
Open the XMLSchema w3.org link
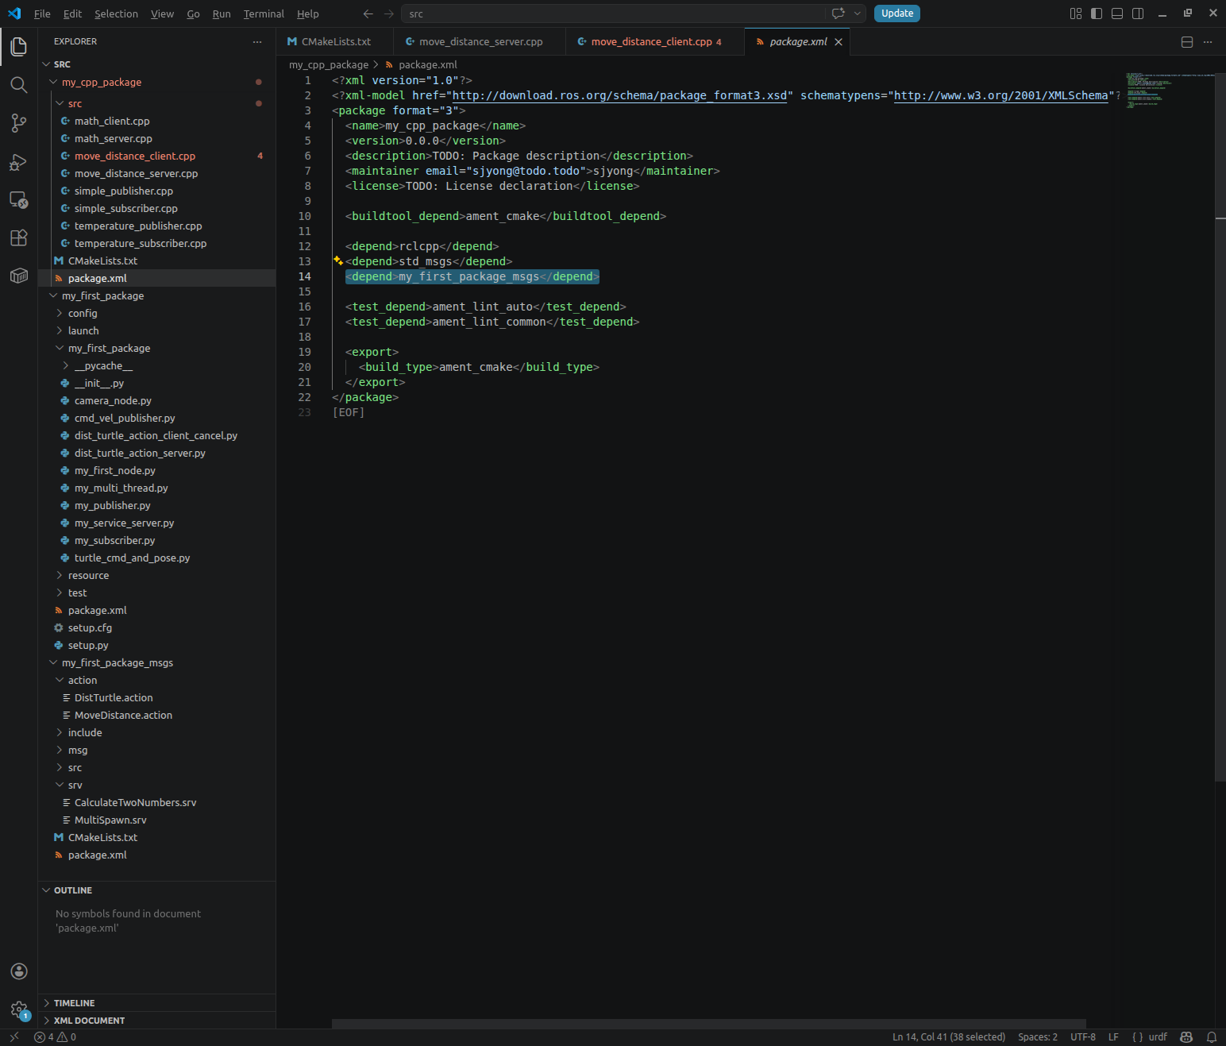[x=1000, y=95]
